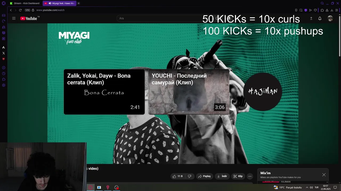Open History clock in sidebar
341x191 pixels.
pyautogui.click(x=4, y=73)
